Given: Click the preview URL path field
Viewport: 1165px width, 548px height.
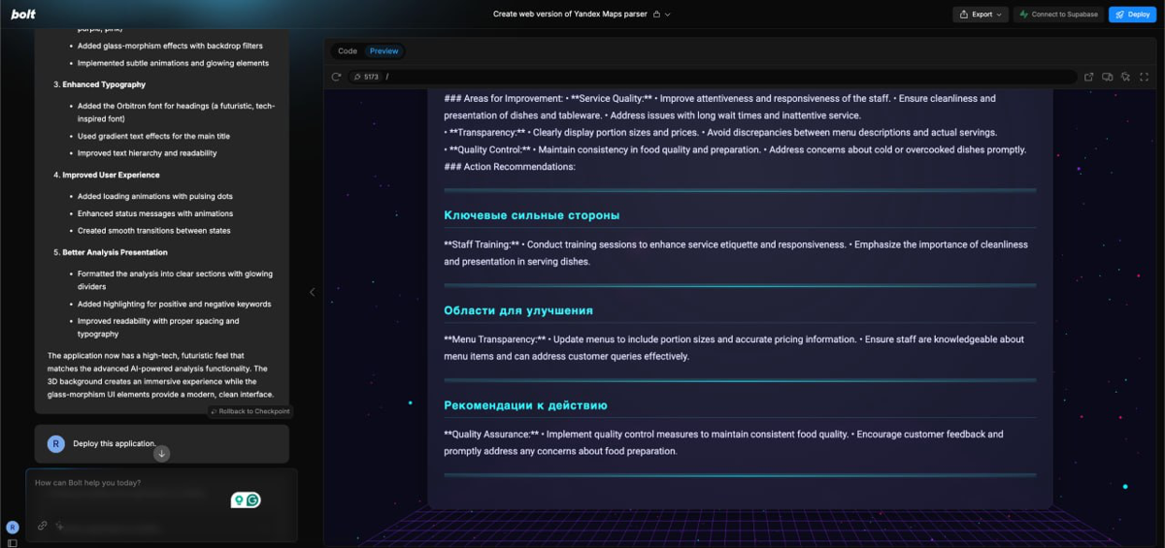Looking at the screenshot, I should coord(728,77).
